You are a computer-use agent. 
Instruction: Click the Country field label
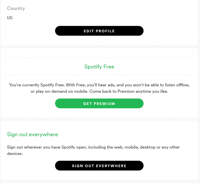16,8
